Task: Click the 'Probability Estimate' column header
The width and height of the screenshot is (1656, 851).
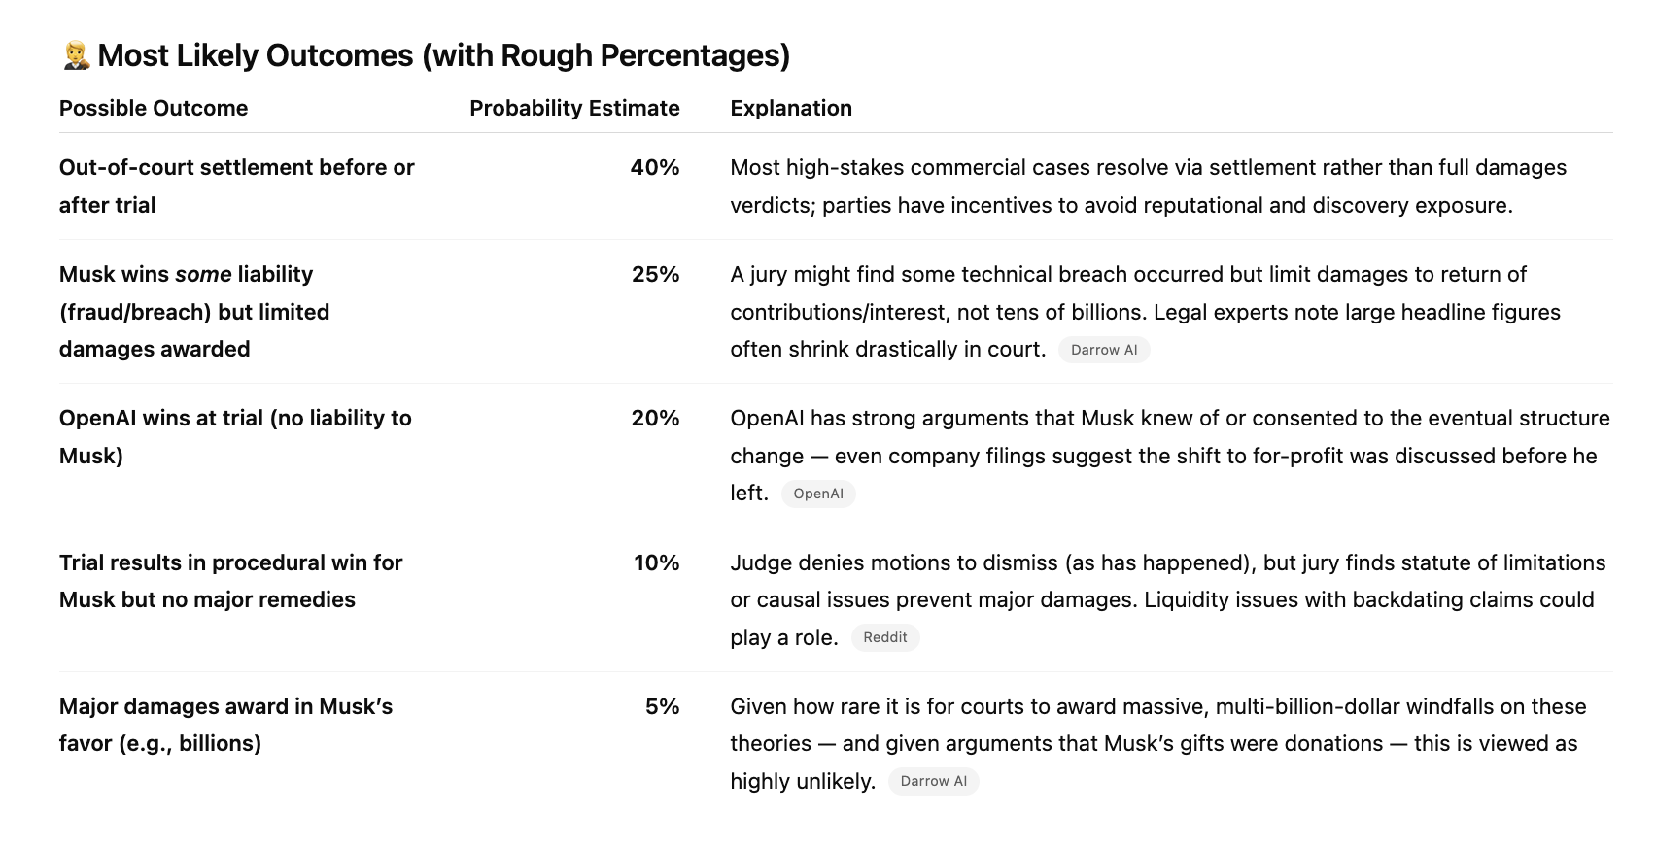Action: tap(574, 108)
